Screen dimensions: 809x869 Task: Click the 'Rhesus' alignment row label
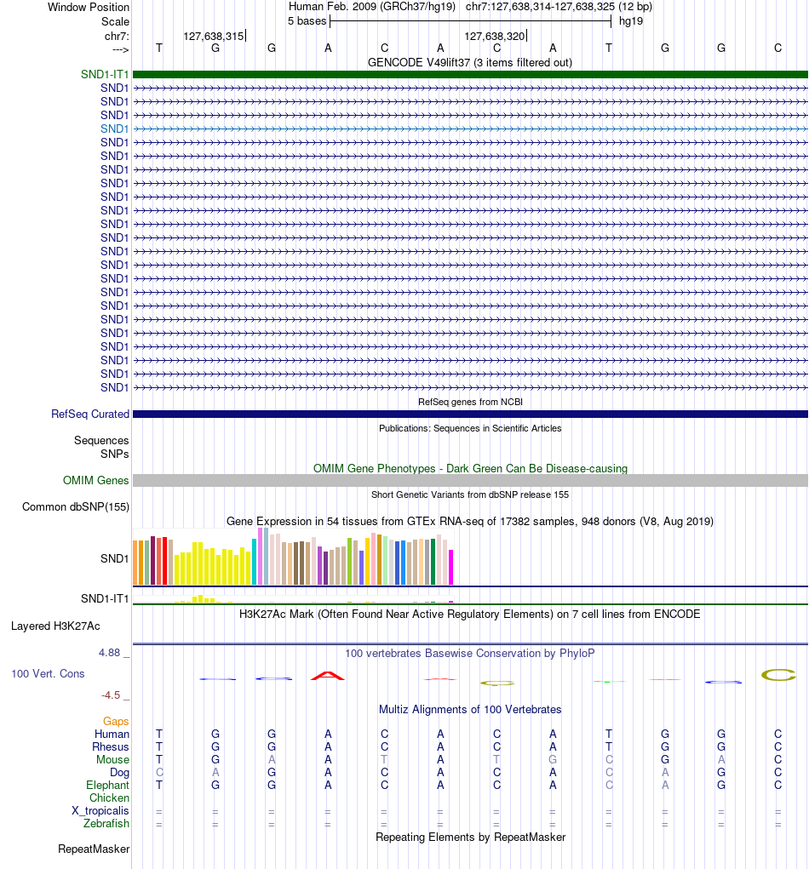(x=111, y=747)
